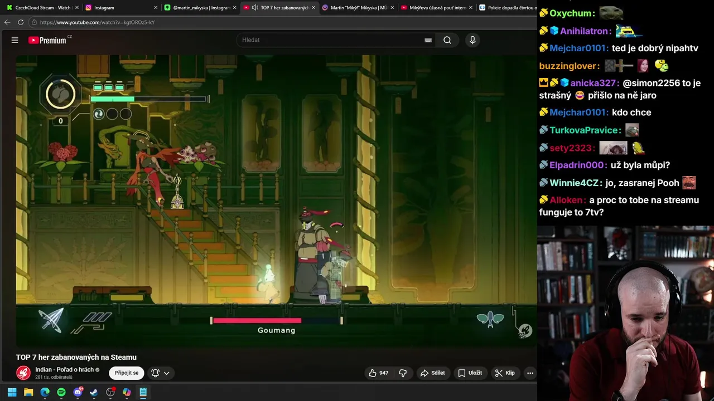The image size is (714, 401).
Task: Open Indian - Pořad o hrách channel name
Action: click(x=65, y=370)
